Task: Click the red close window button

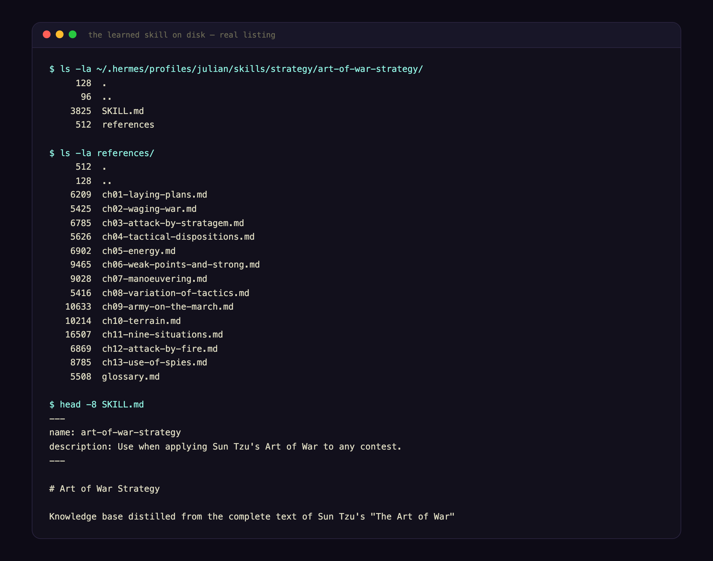Action: 47,34
